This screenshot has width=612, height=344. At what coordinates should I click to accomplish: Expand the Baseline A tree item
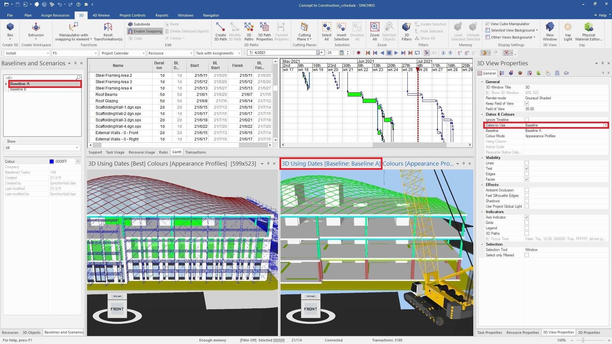click(6, 84)
